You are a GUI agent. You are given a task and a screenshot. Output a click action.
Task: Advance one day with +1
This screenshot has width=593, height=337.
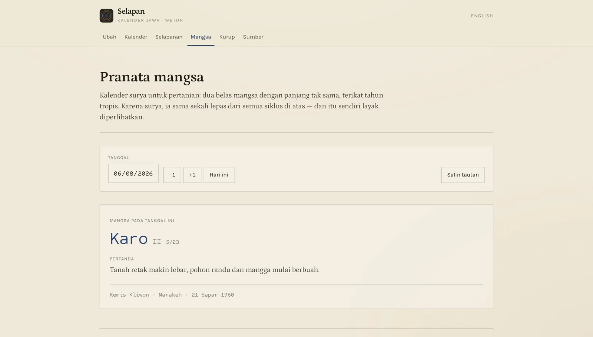click(x=192, y=175)
